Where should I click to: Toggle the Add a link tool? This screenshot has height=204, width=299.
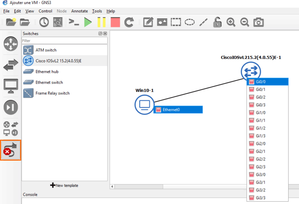pyautogui.click(x=10, y=150)
